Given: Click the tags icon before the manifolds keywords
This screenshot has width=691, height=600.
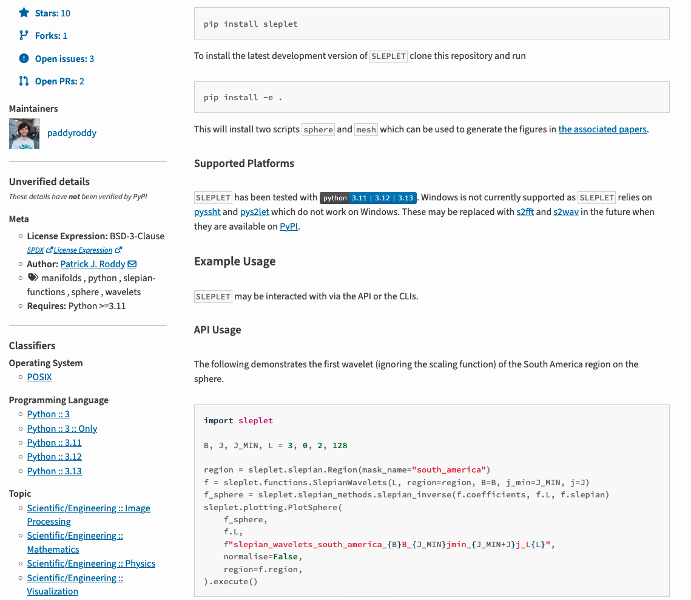Looking at the screenshot, I should click(32, 277).
